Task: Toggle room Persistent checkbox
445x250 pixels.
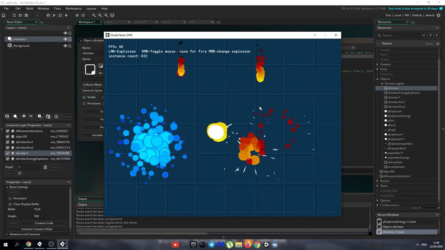Action: pos(10,198)
